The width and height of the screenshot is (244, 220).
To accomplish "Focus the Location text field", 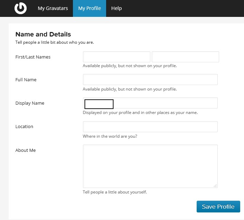I will (150, 127).
